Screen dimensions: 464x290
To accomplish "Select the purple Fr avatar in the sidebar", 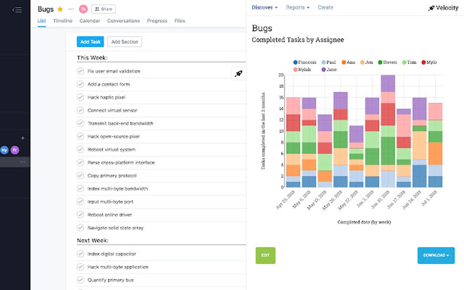I will coord(15,150).
